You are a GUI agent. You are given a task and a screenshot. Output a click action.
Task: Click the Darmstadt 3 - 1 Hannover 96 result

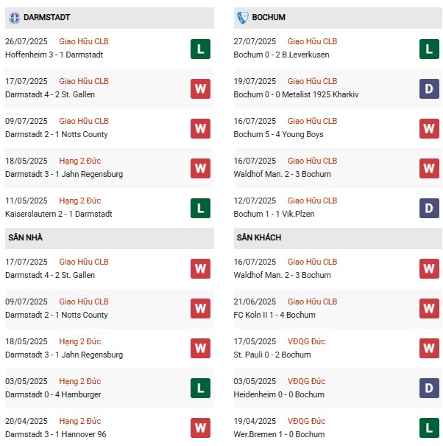coord(55,434)
